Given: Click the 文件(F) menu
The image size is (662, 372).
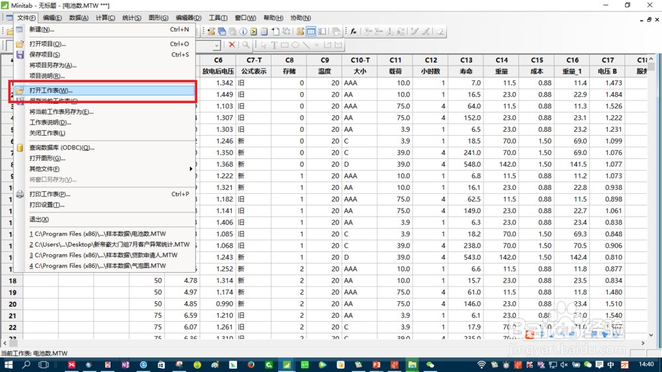Looking at the screenshot, I should (x=26, y=18).
